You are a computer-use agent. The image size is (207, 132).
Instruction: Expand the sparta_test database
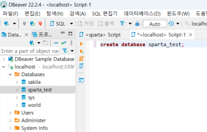coord(17,90)
